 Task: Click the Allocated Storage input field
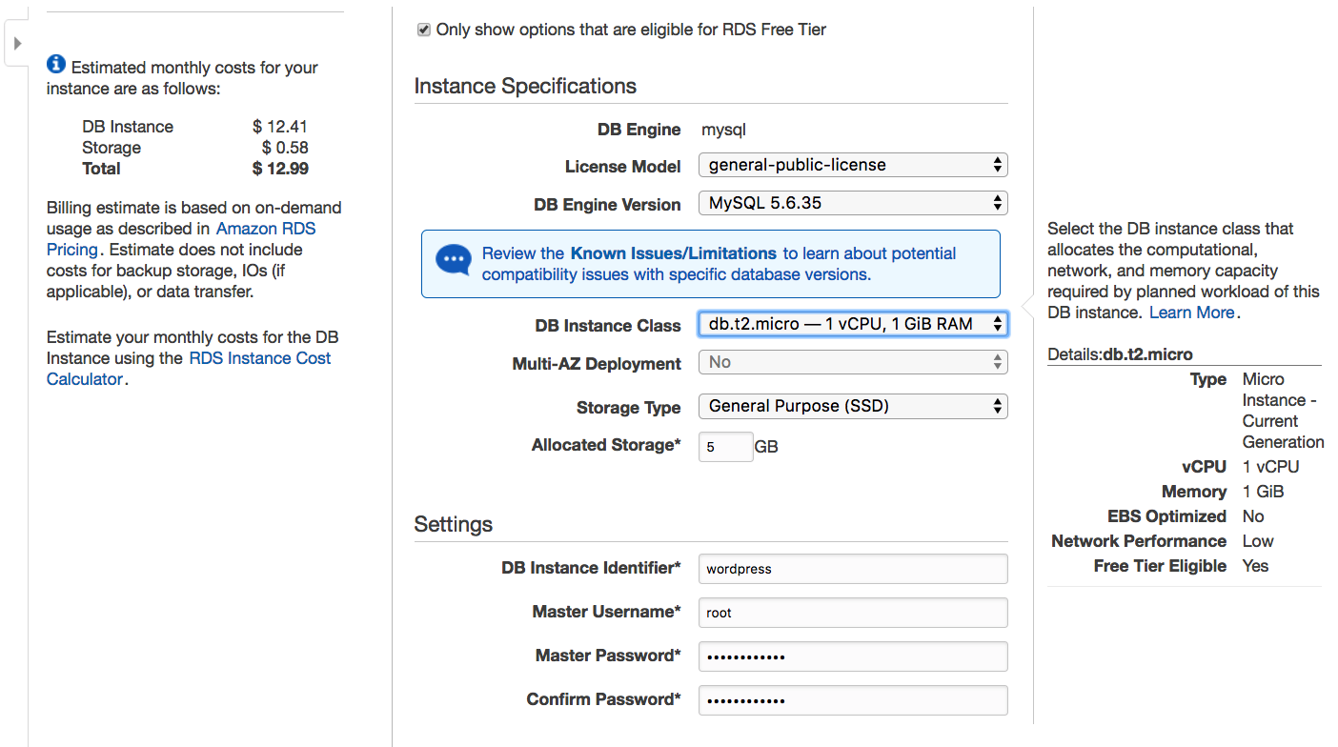726,446
